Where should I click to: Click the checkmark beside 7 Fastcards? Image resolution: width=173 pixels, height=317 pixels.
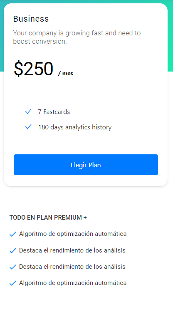click(28, 111)
